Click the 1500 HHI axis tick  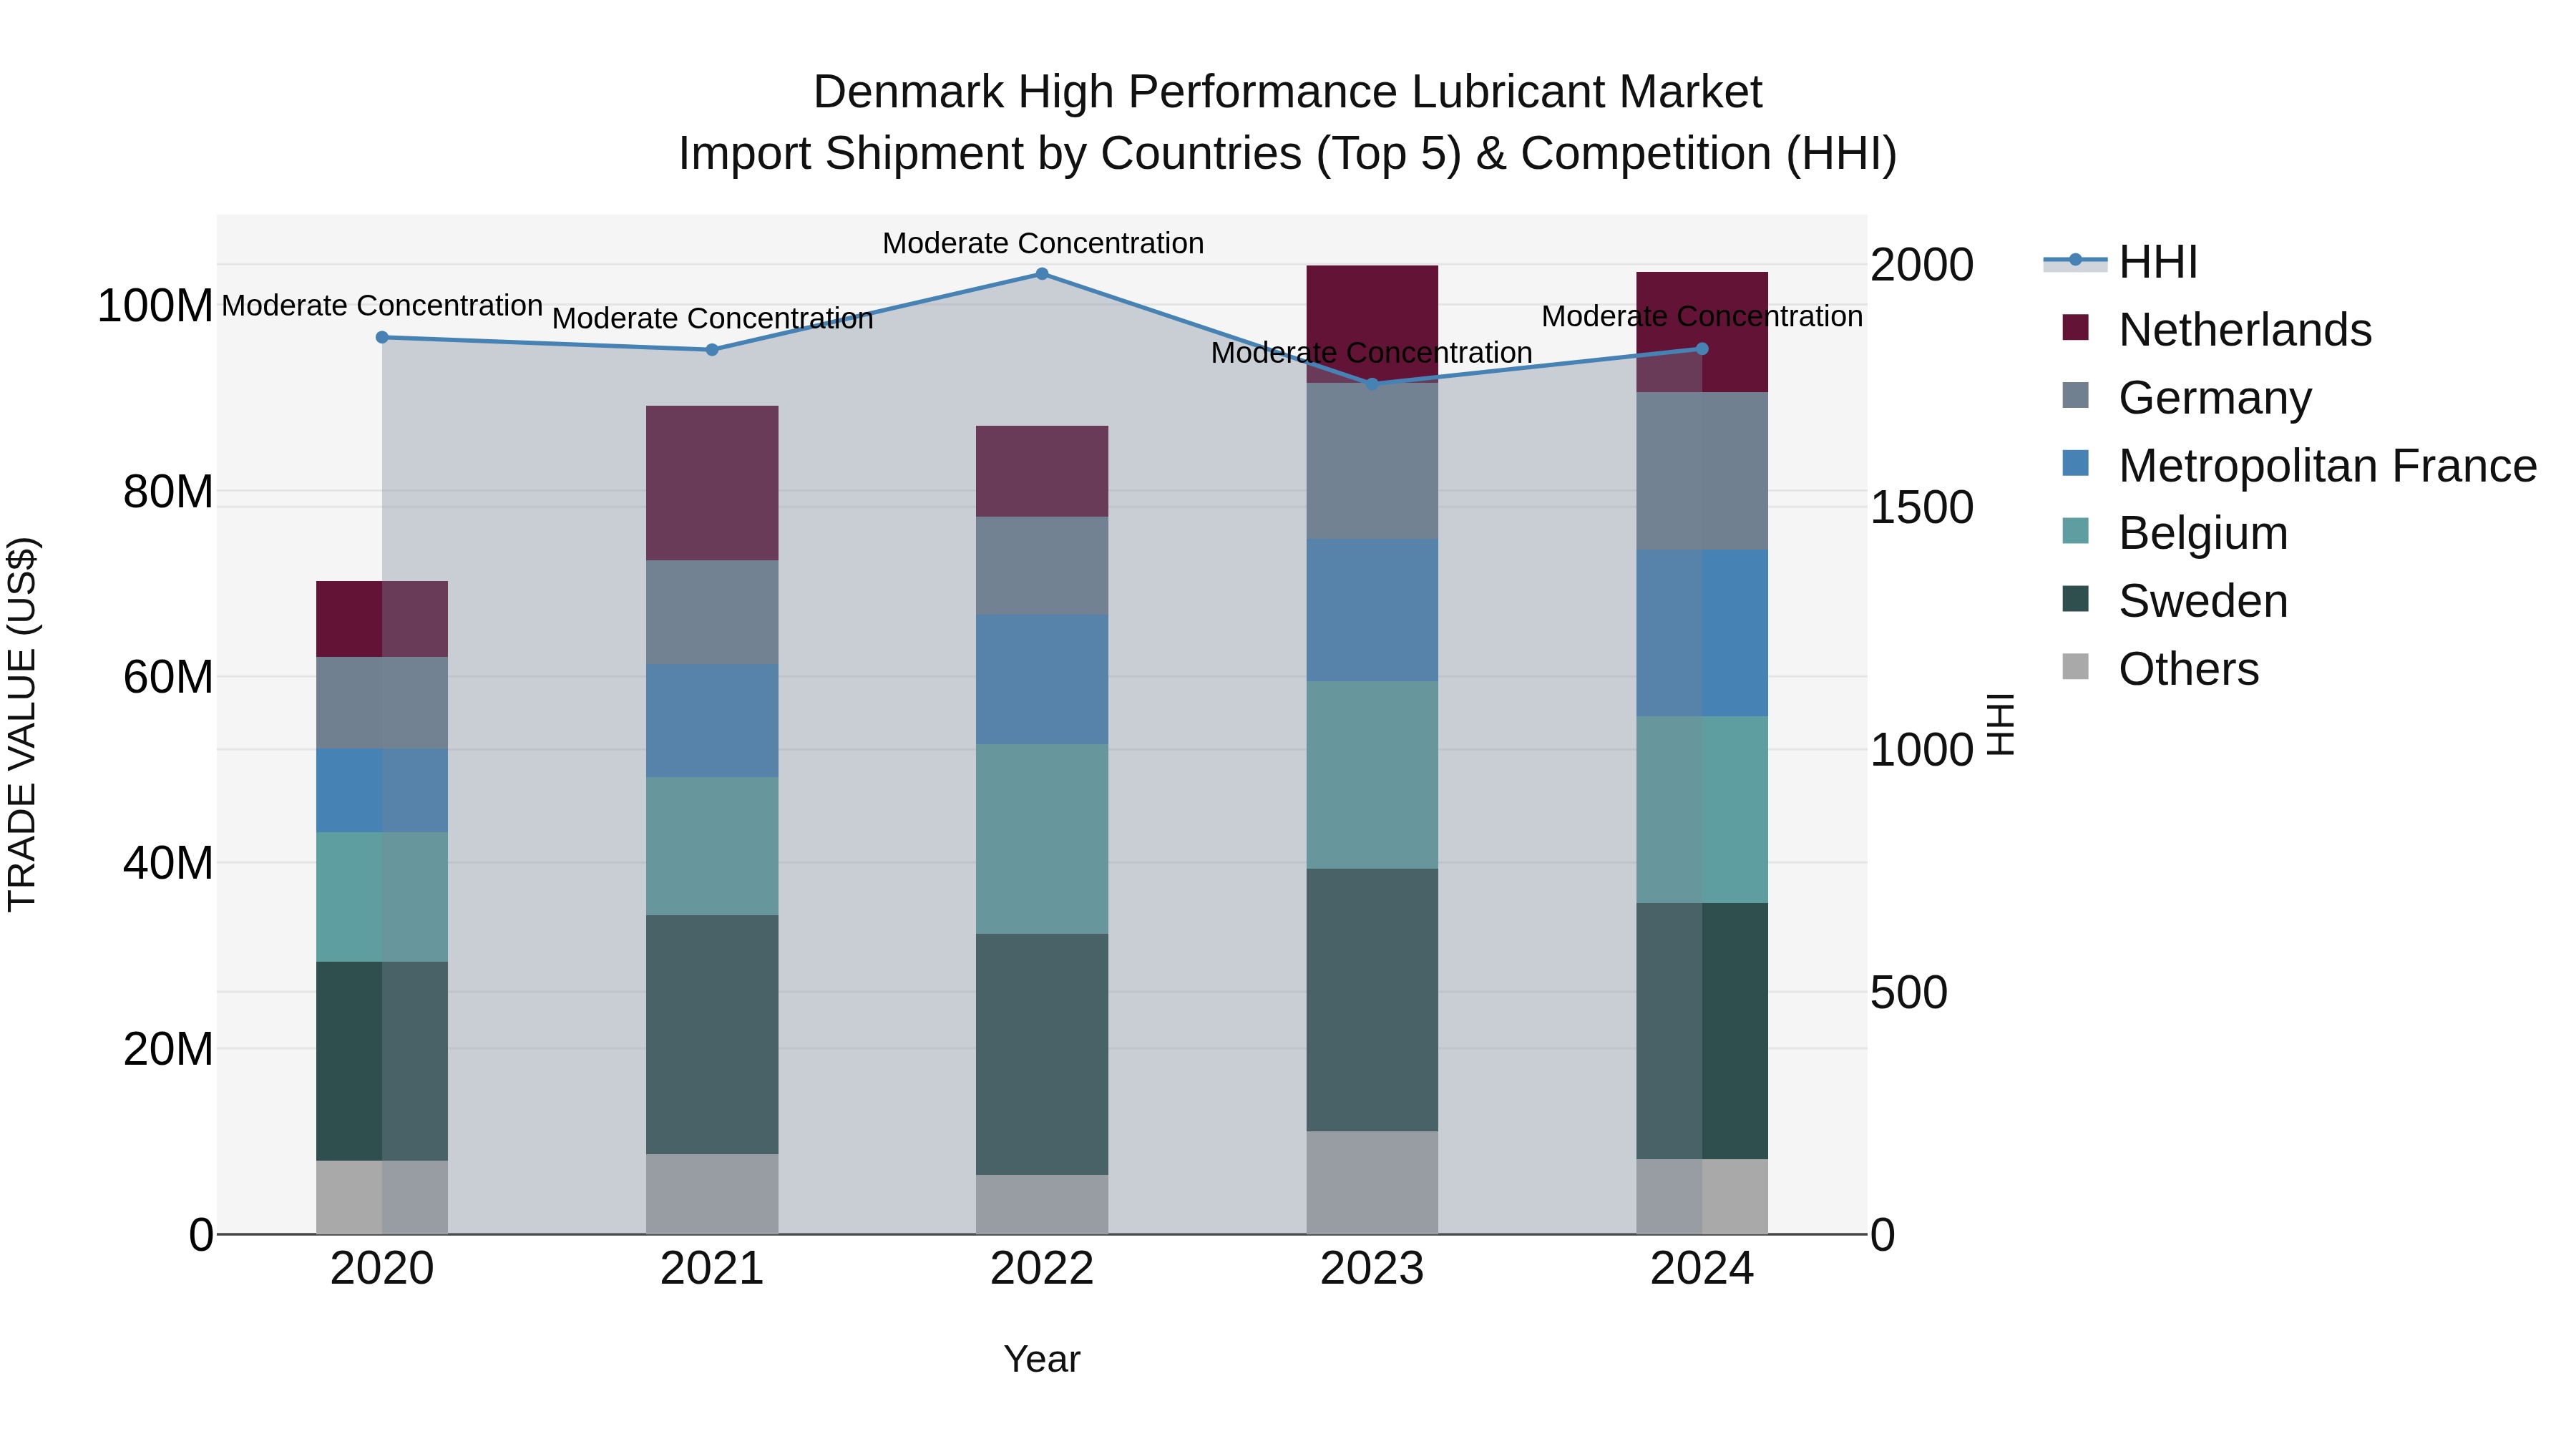point(1922,508)
